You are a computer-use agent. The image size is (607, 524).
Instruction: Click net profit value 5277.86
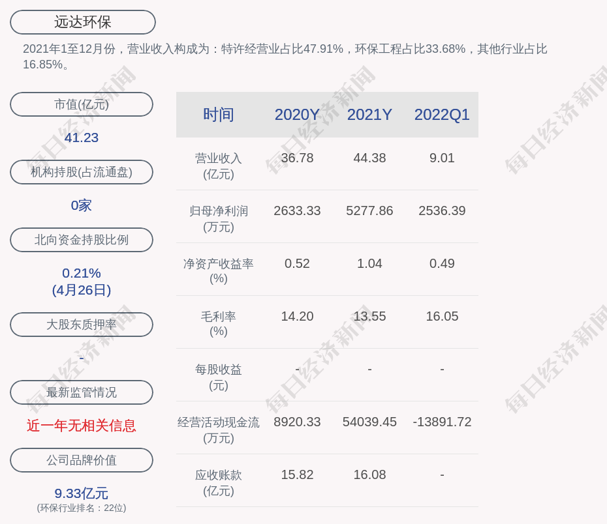(369, 211)
